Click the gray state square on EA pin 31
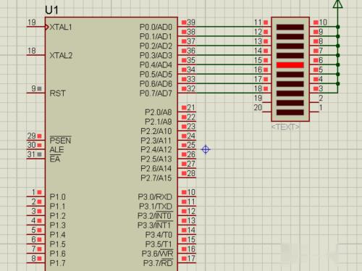This screenshot has width=362, height=271. coord(40,154)
